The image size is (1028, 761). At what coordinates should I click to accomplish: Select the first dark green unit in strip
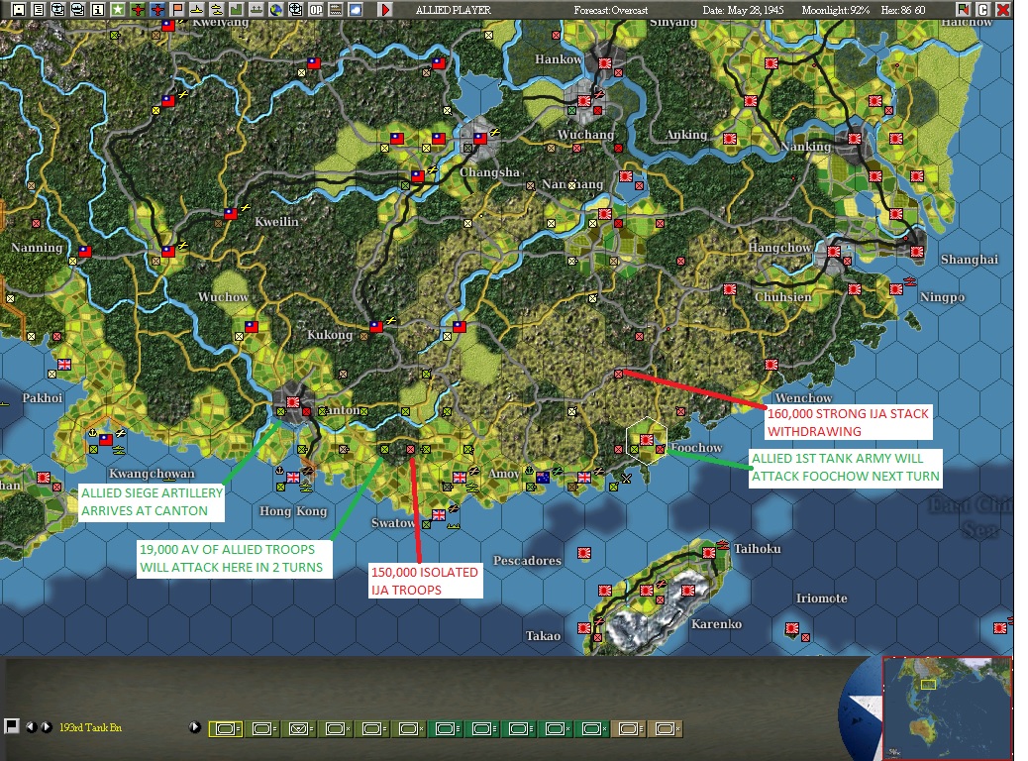[x=447, y=728]
